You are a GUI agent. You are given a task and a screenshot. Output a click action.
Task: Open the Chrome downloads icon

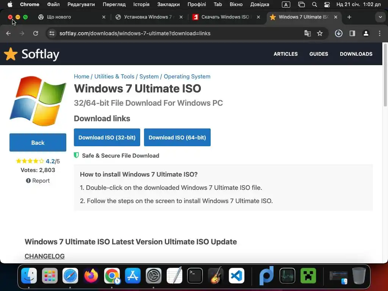coord(338,33)
